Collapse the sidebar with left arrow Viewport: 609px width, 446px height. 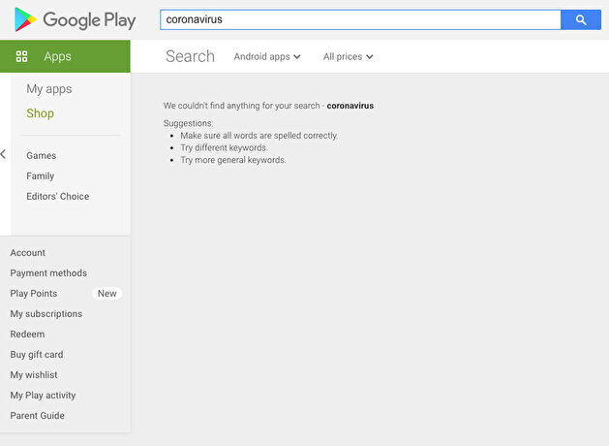coord(4,154)
